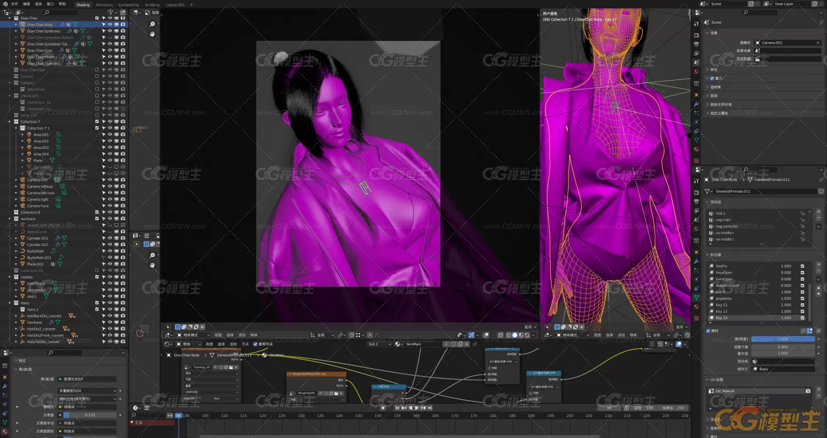The image size is (827, 438).
Task: Select the UV_Rework UV map
Action: 726,391
